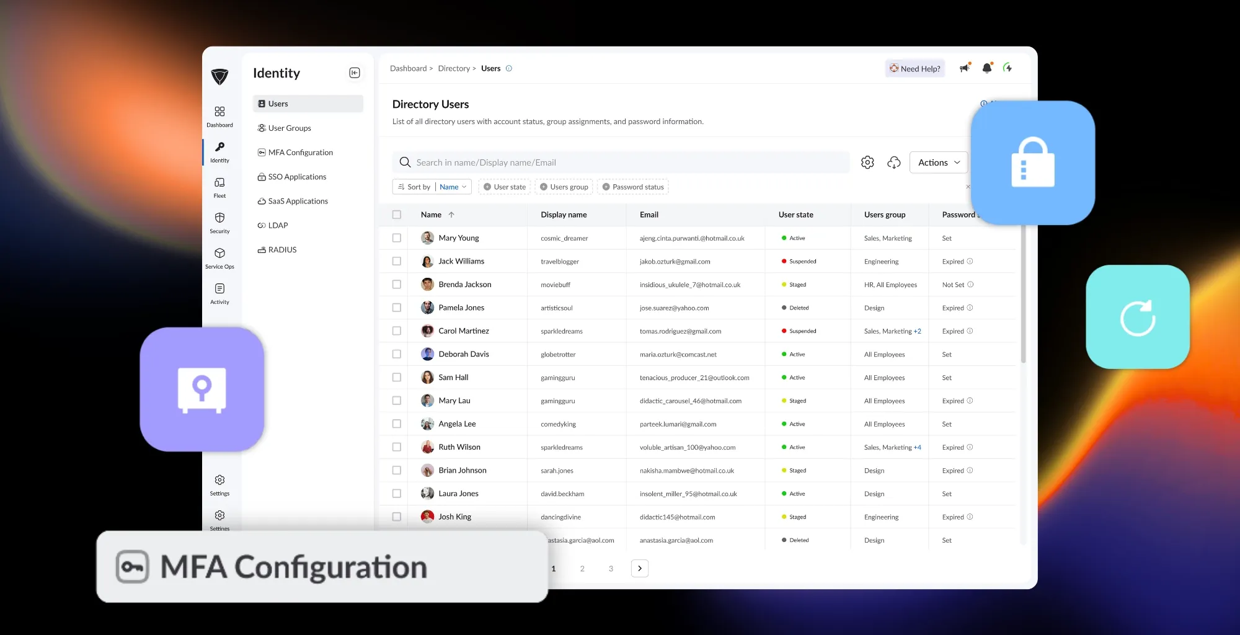Select Pamela Jones's row checkbox
This screenshot has height=635, width=1240.
(397, 308)
